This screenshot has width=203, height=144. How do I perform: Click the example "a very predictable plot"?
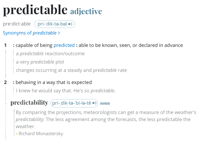pyautogui.click(x=40, y=62)
